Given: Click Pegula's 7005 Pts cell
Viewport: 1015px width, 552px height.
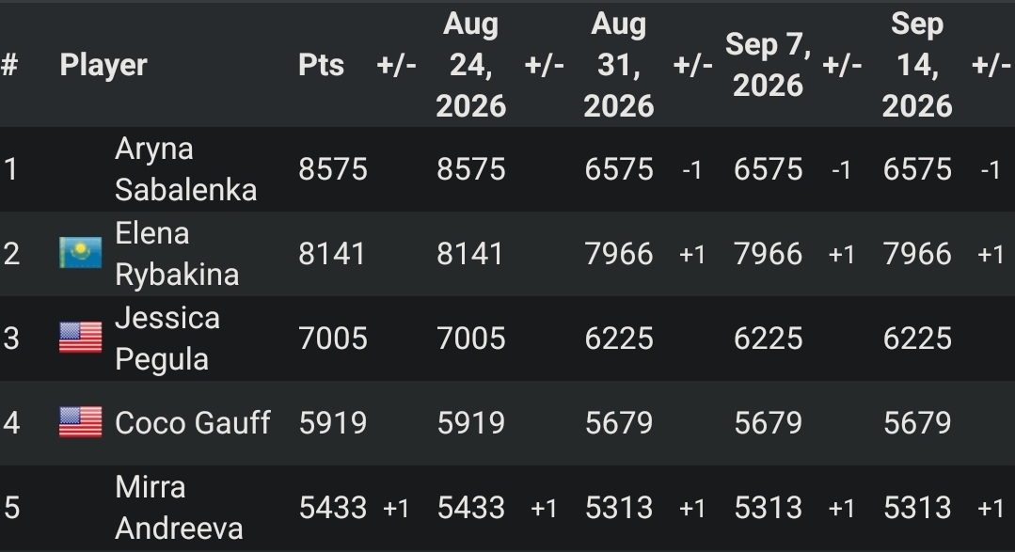Looking at the screenshot, I should coord(333,339).
